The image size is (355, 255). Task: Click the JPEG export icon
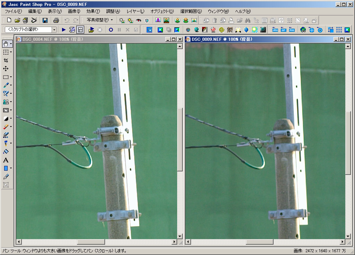pyautogui.click(x=275, y=30)
